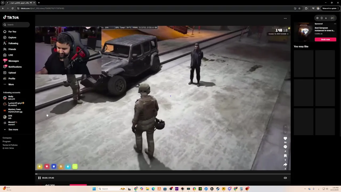Viewport: 341px width, 192px height.
Task: Open the its.moha2 followed account
Action: pyautogui.click(x=14, y=104)
